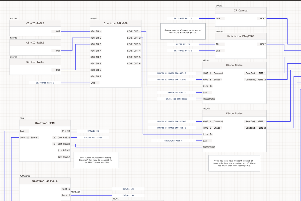
Task: Select RS232/USB port on VTC/02
Action: pos(209,147)
